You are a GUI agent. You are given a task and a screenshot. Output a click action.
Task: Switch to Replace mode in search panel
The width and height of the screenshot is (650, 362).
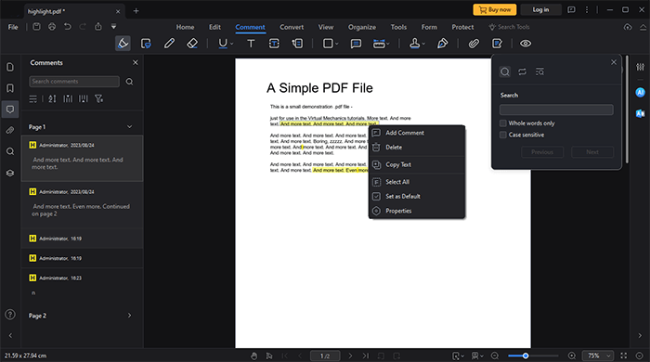point(522,71)
